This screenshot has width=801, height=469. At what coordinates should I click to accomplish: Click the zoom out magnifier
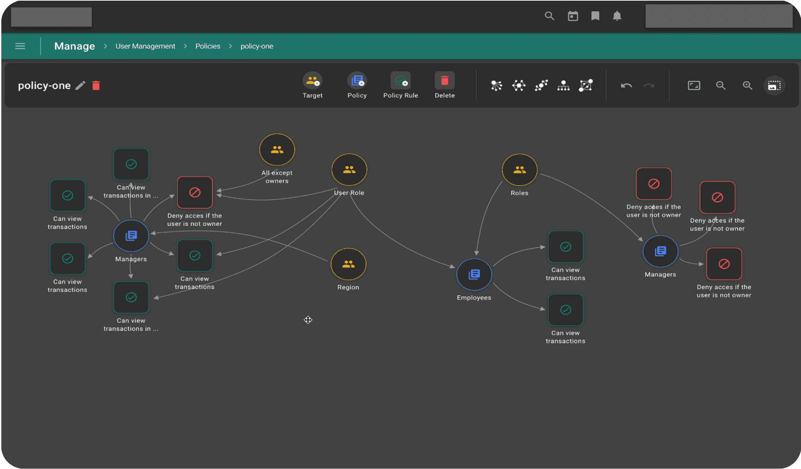coord(720,85)
